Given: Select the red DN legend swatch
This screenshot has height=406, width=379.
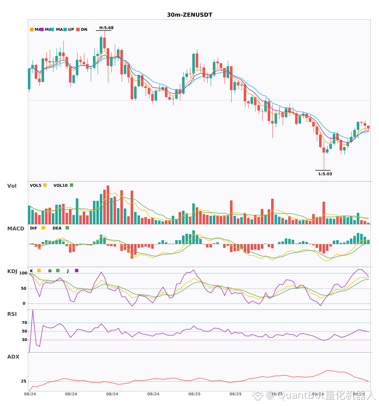Looking at the screenshot, I should pos(78,29).
